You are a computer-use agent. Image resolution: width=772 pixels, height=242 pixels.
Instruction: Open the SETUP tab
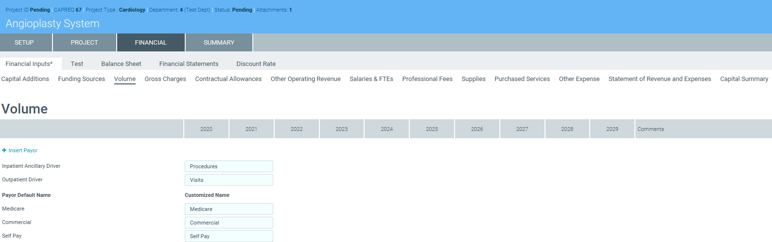coord(24,43)
